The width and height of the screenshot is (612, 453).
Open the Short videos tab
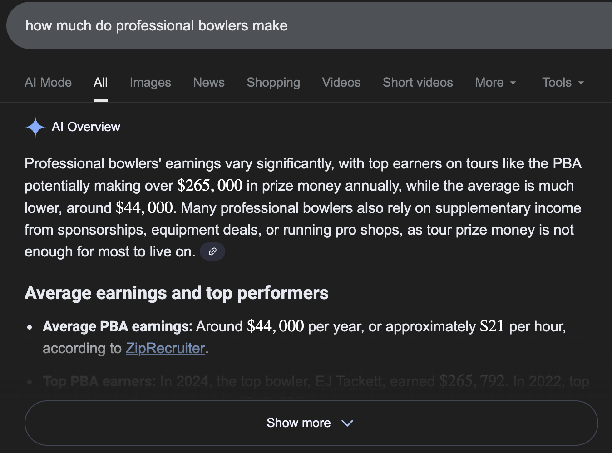coord(418,83)
